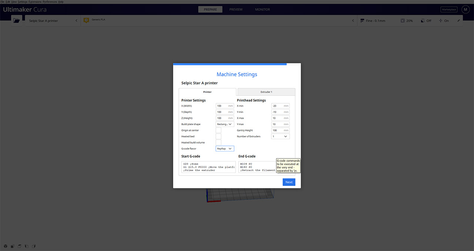This screenshot has width=474, height=251.
Task: Open the Build plate shape dropdown
Action: (225, 124)
